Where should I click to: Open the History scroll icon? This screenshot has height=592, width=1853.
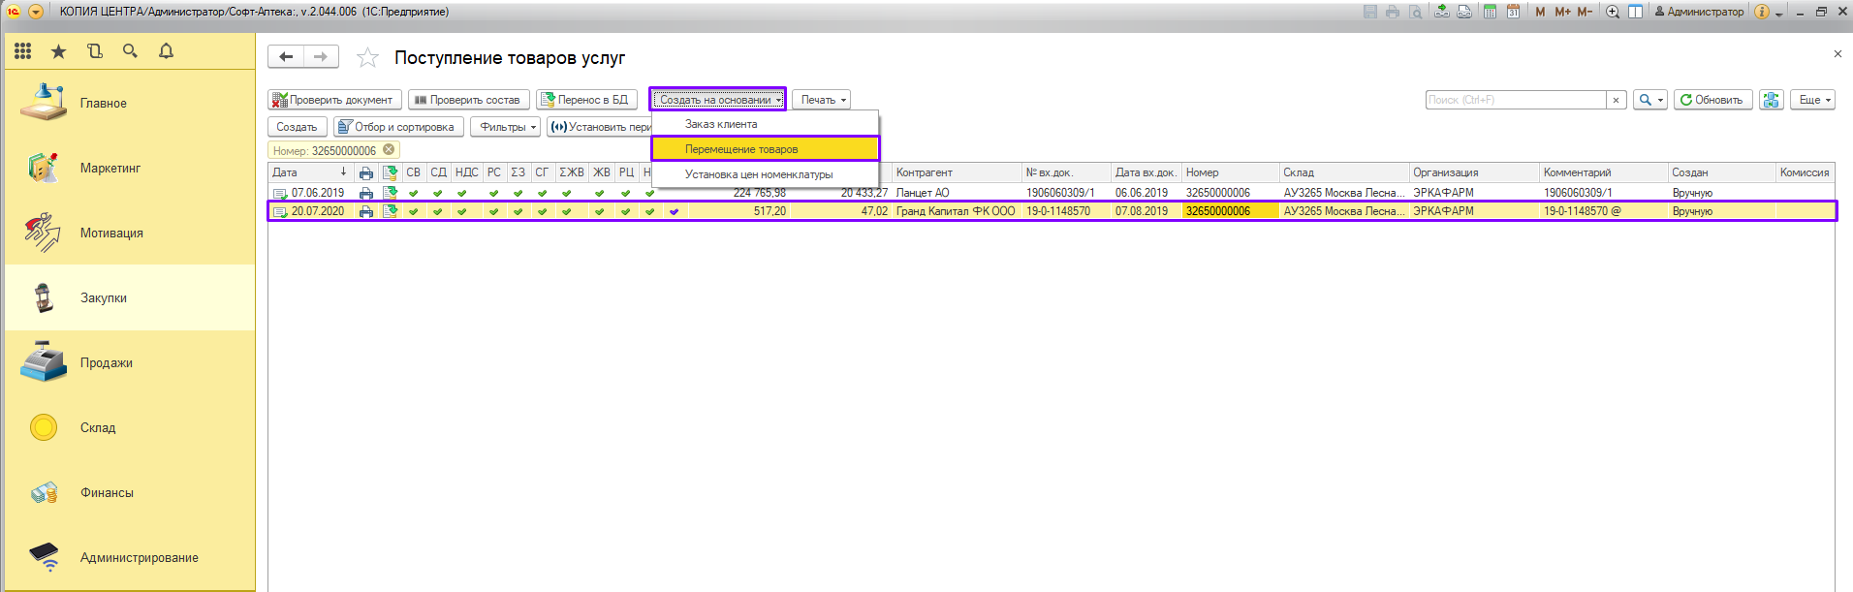coord(95,51)
